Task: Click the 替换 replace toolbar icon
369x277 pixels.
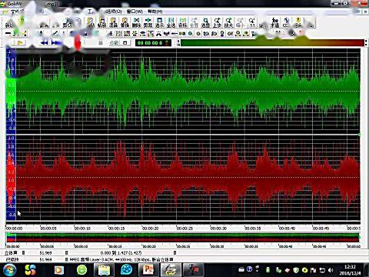Action: [x=125, y=22]
